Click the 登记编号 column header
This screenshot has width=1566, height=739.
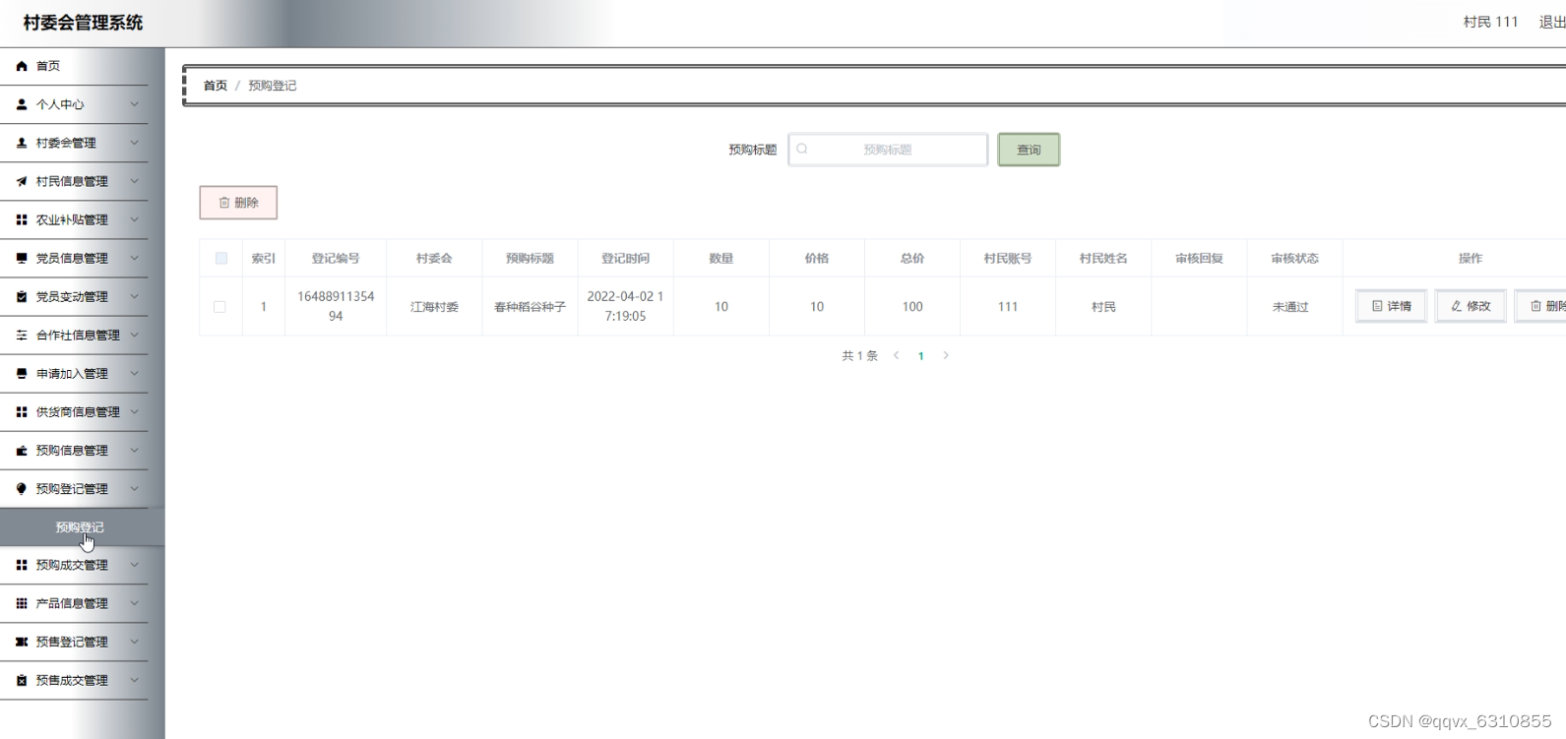(x=336, y=258)
